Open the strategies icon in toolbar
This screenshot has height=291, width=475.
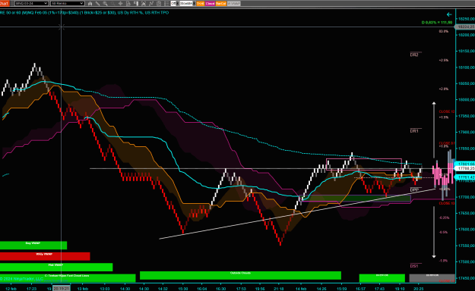coord(151,3)
